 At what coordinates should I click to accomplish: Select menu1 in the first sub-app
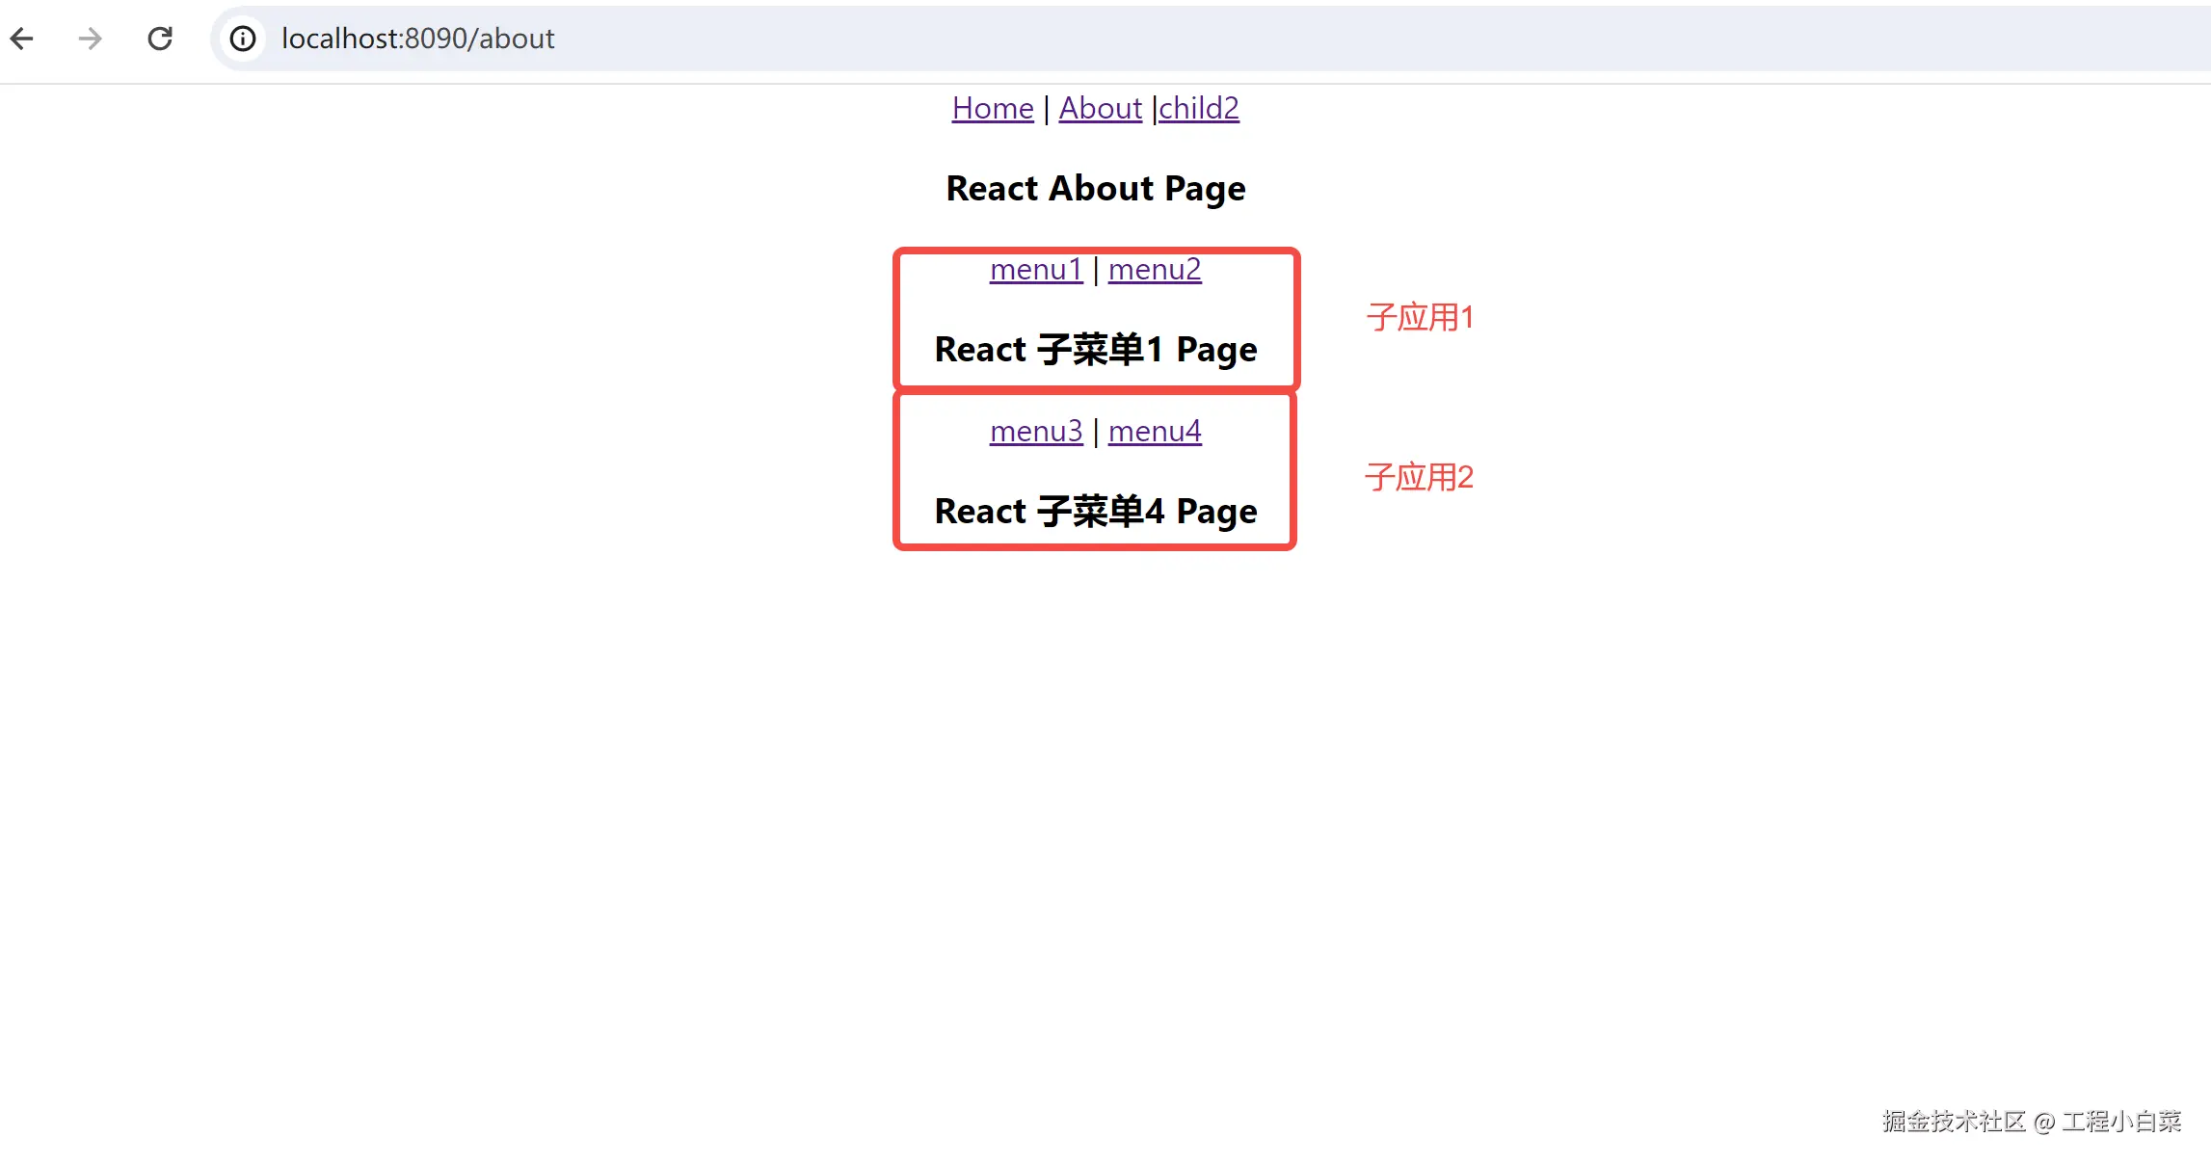[x=1036, y=270]
